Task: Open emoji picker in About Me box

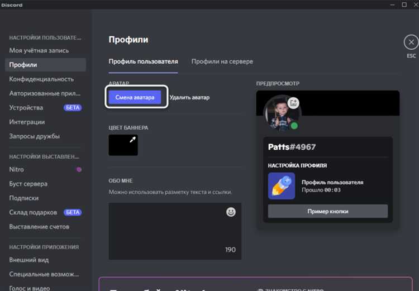Action: pyautogui.click(x=231, y=212)
